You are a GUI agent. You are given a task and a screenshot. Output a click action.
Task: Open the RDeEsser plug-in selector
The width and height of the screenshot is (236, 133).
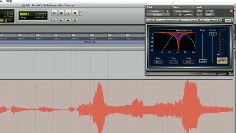[x=158, y=15]
